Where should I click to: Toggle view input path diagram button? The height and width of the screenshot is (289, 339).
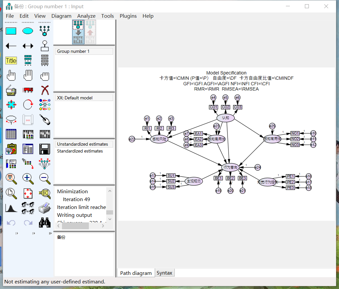pos(78,32)
